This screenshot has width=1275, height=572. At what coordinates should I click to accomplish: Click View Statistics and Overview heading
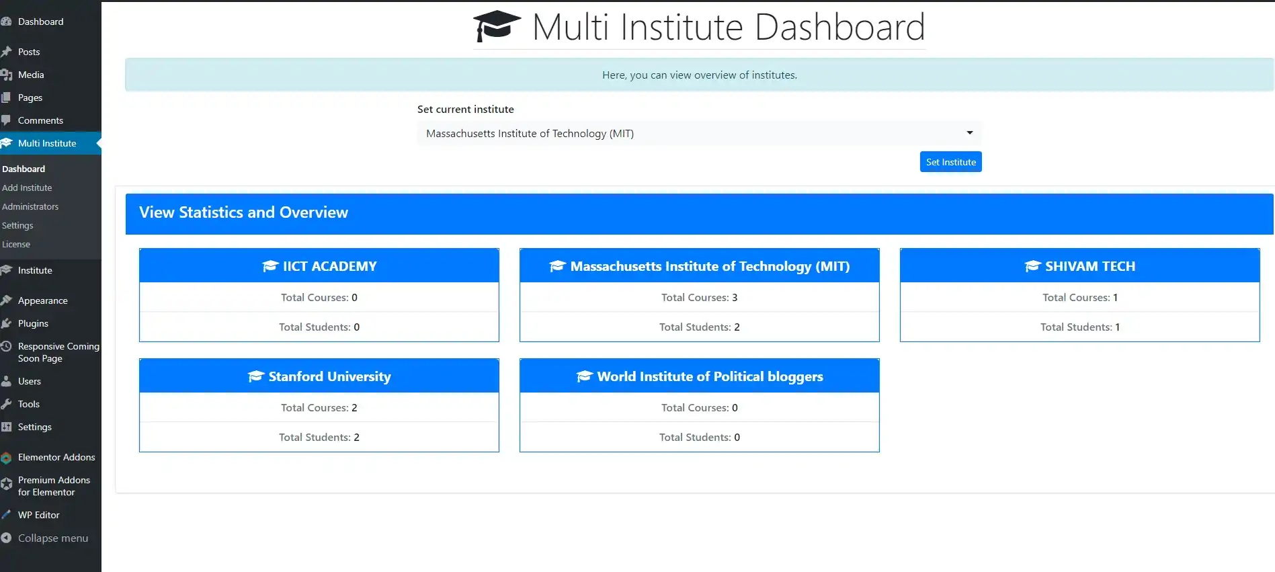243,212
